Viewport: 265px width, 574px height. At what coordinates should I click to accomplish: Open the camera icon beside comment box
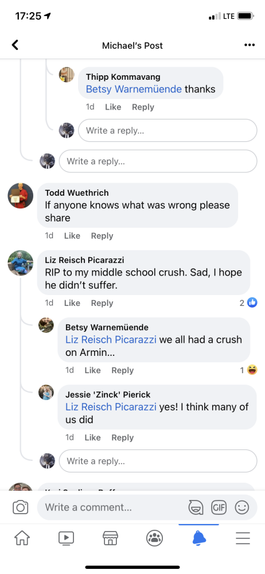(21, 507)
